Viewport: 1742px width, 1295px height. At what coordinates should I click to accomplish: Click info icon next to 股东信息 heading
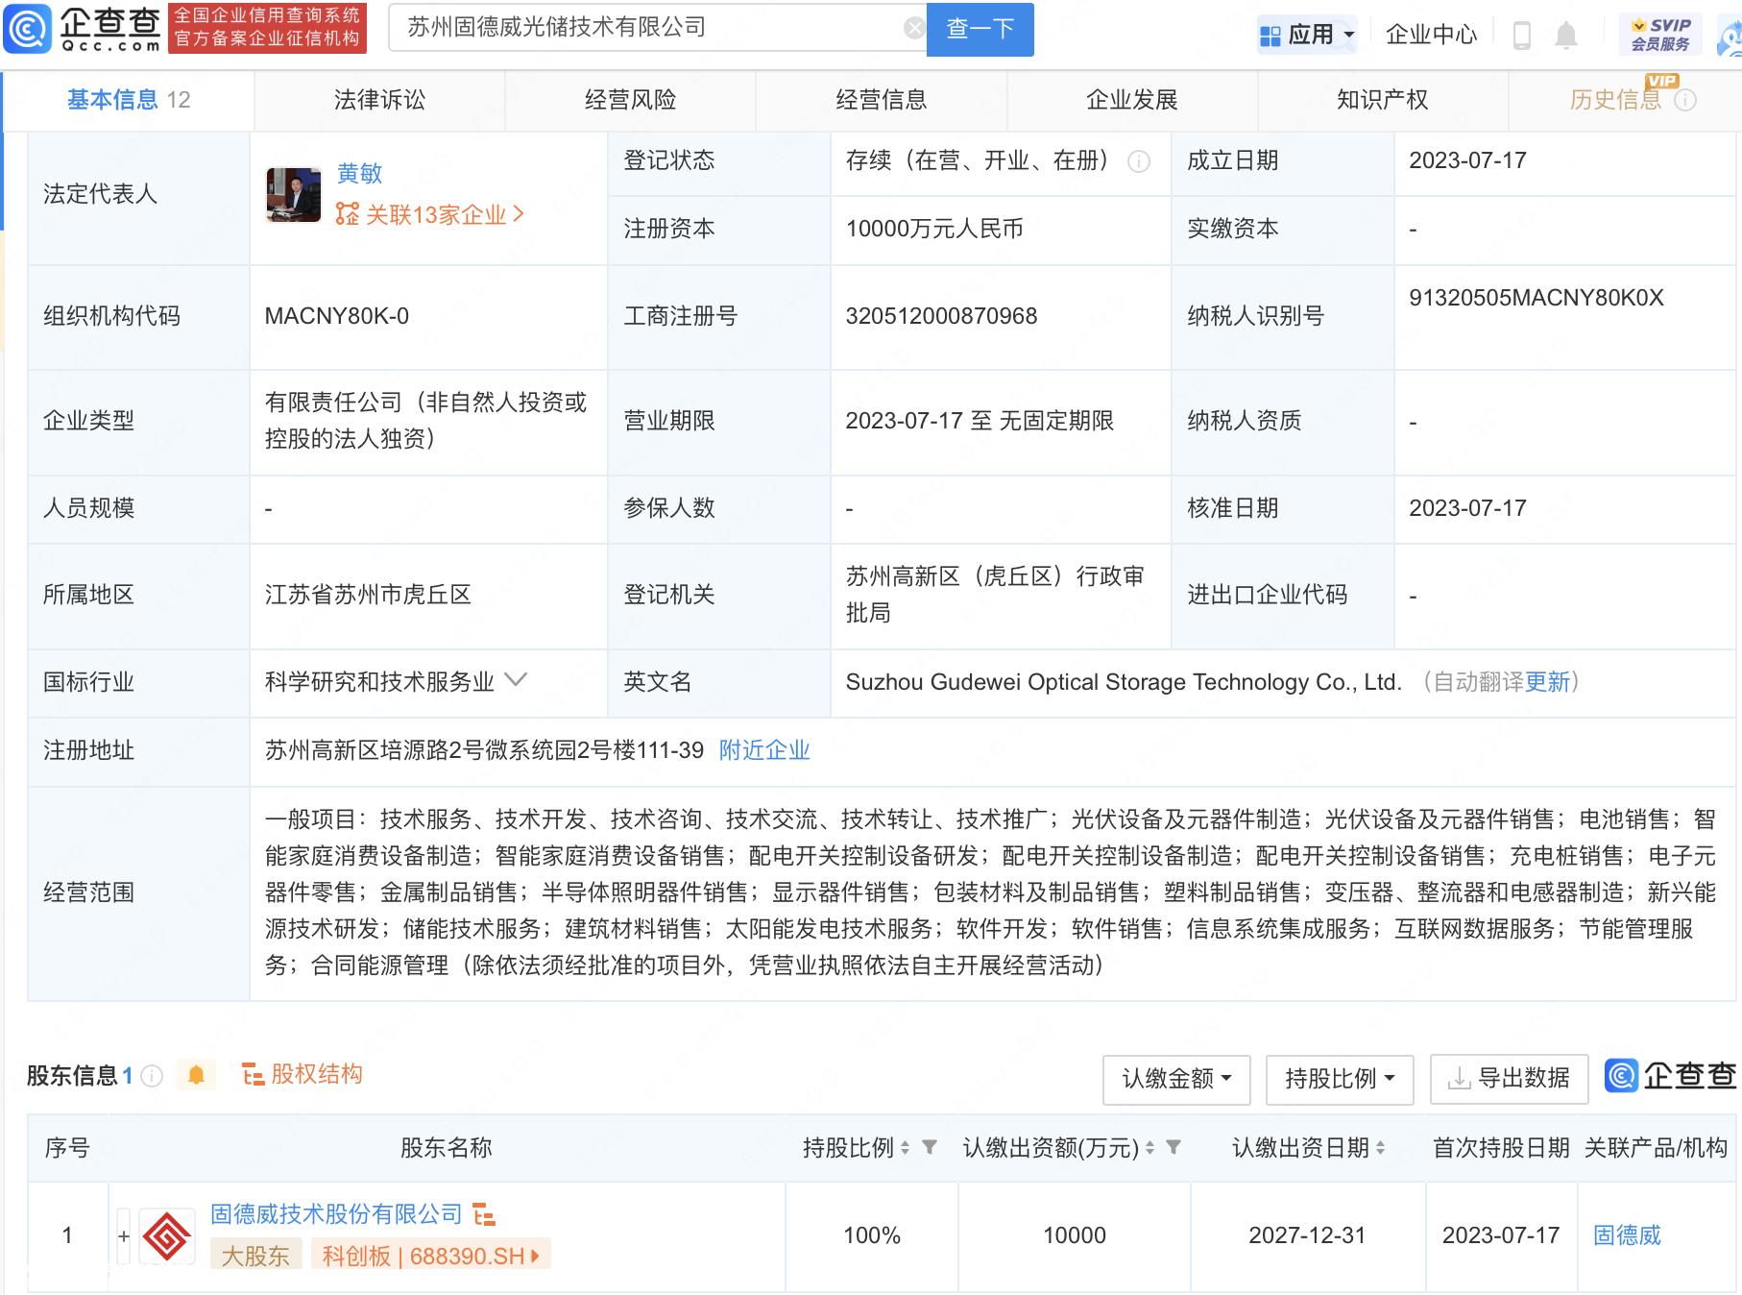[152, 1075]
